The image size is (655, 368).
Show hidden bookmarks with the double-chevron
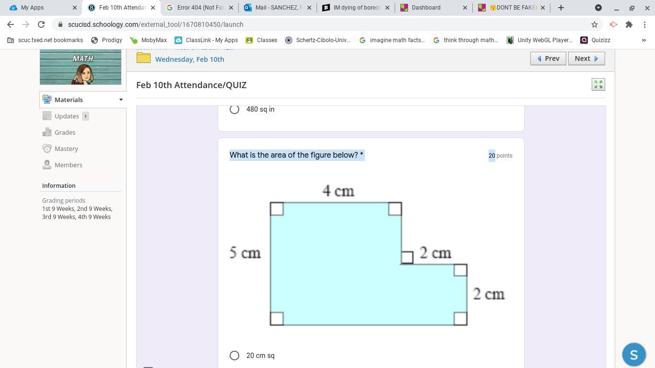(643, 40)
